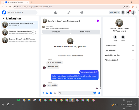Open the Friends icon in top navigation
The width and height of the screenshot is (139, 110).
[69, 12]
